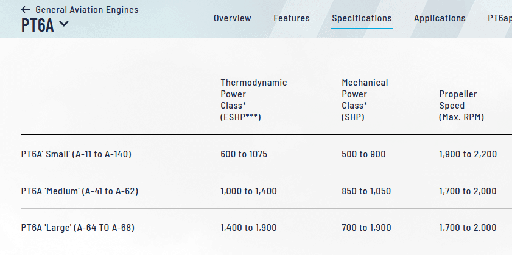
Task: Click the Mechanical Power Class column header
Action: [x=365, y=100]
